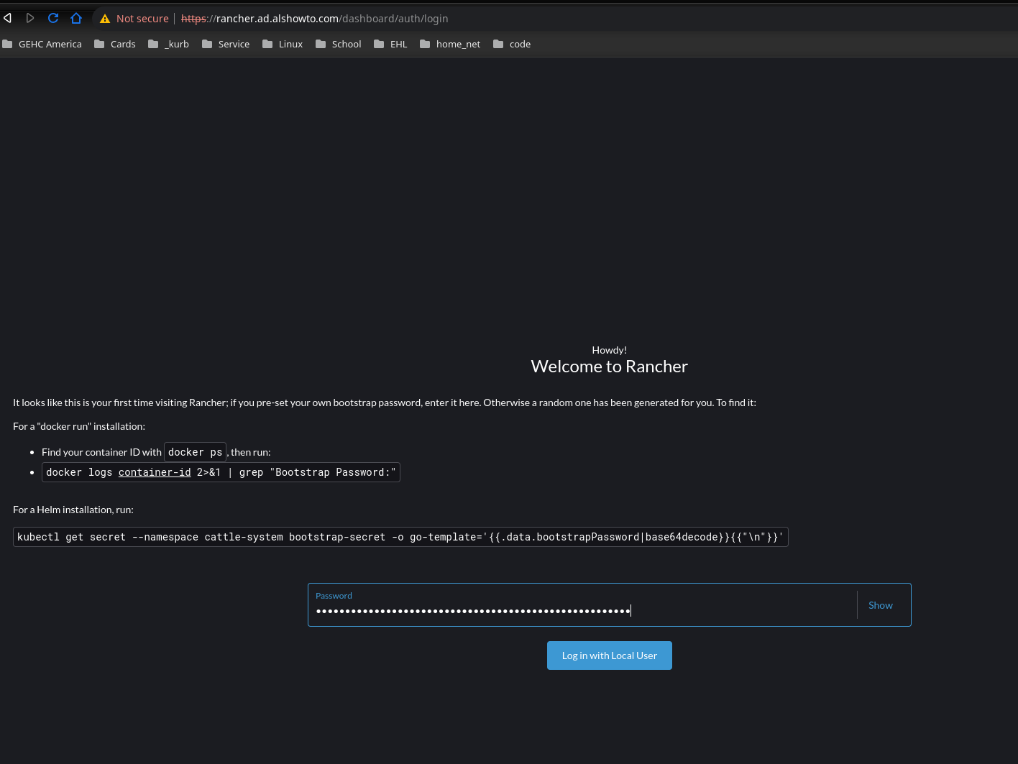Open the GEHC America bookmark folder
Viewport: 1018px width, 764px height.
[x=42, y=44]
